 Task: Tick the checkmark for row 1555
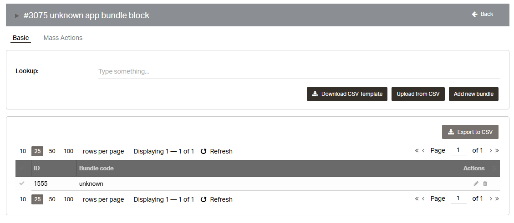click(x=21, y=183)
